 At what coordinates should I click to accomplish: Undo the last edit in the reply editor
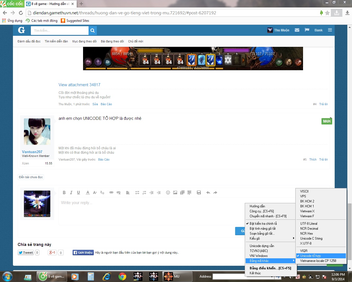208,192
